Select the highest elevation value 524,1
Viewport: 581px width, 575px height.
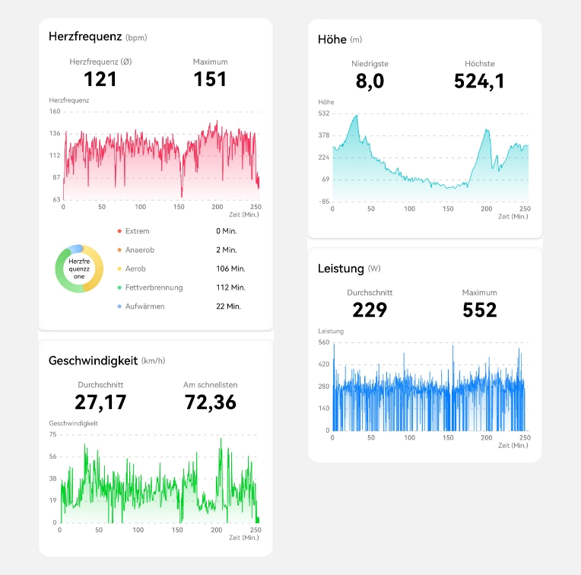pos(479,81)
